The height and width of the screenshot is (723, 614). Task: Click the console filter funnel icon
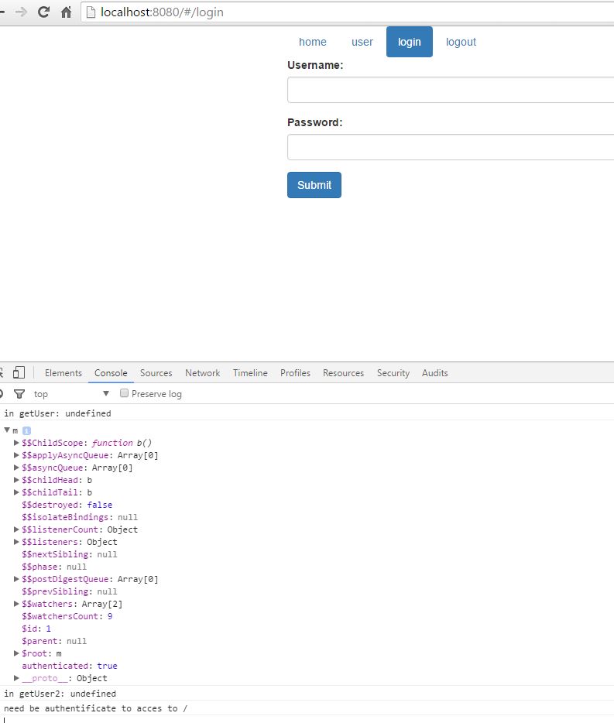[x=19, y=394]
